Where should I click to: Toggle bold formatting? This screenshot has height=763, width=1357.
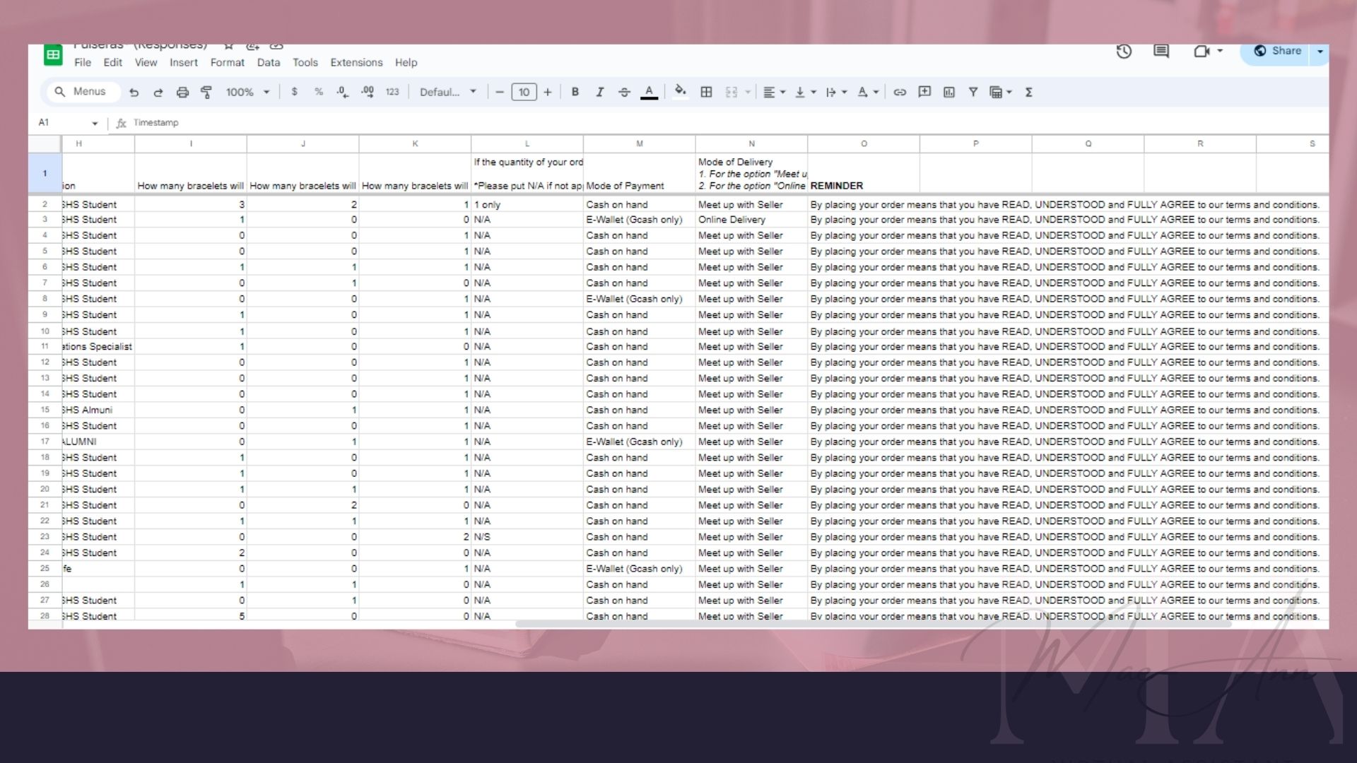tap(575, 92)
